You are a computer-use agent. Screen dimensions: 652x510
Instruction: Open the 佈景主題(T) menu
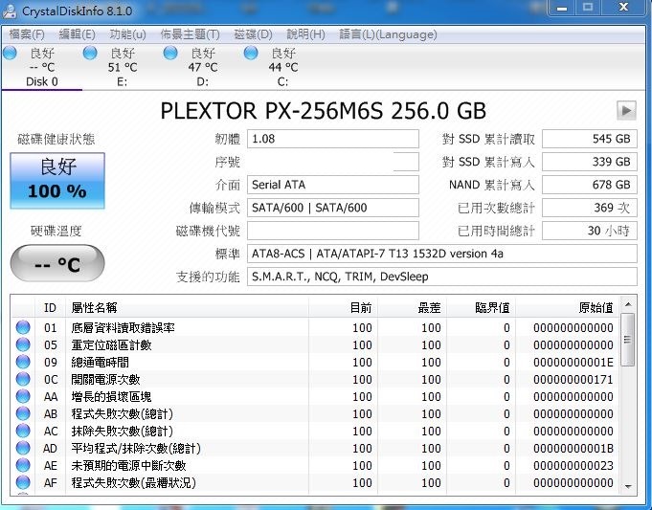[x=190, y=34]
